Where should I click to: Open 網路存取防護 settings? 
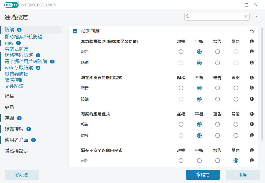tap(19, 55)
